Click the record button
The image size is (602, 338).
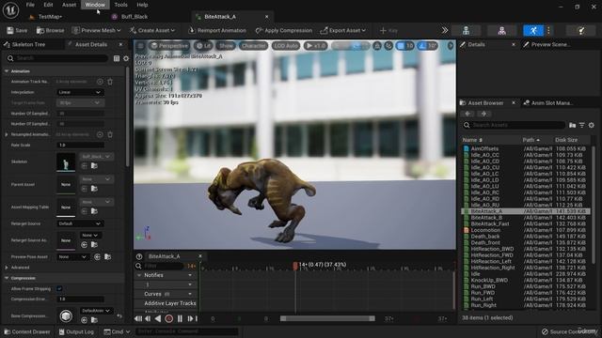(169, 318)
